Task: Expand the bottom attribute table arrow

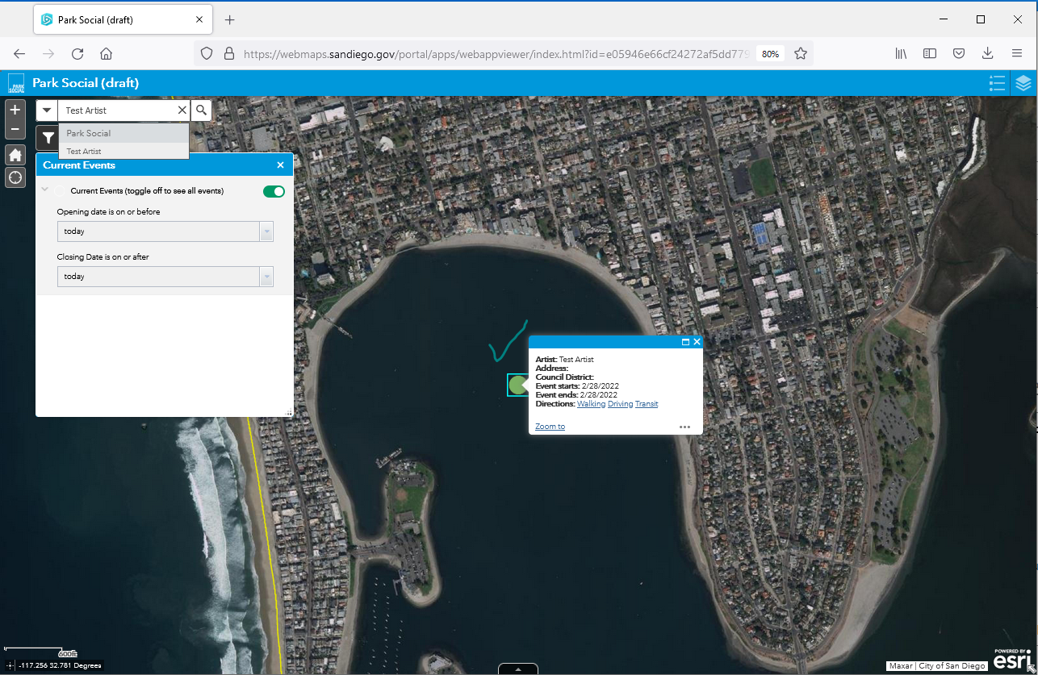Action: pyautogui.click(x=519, y=669)
